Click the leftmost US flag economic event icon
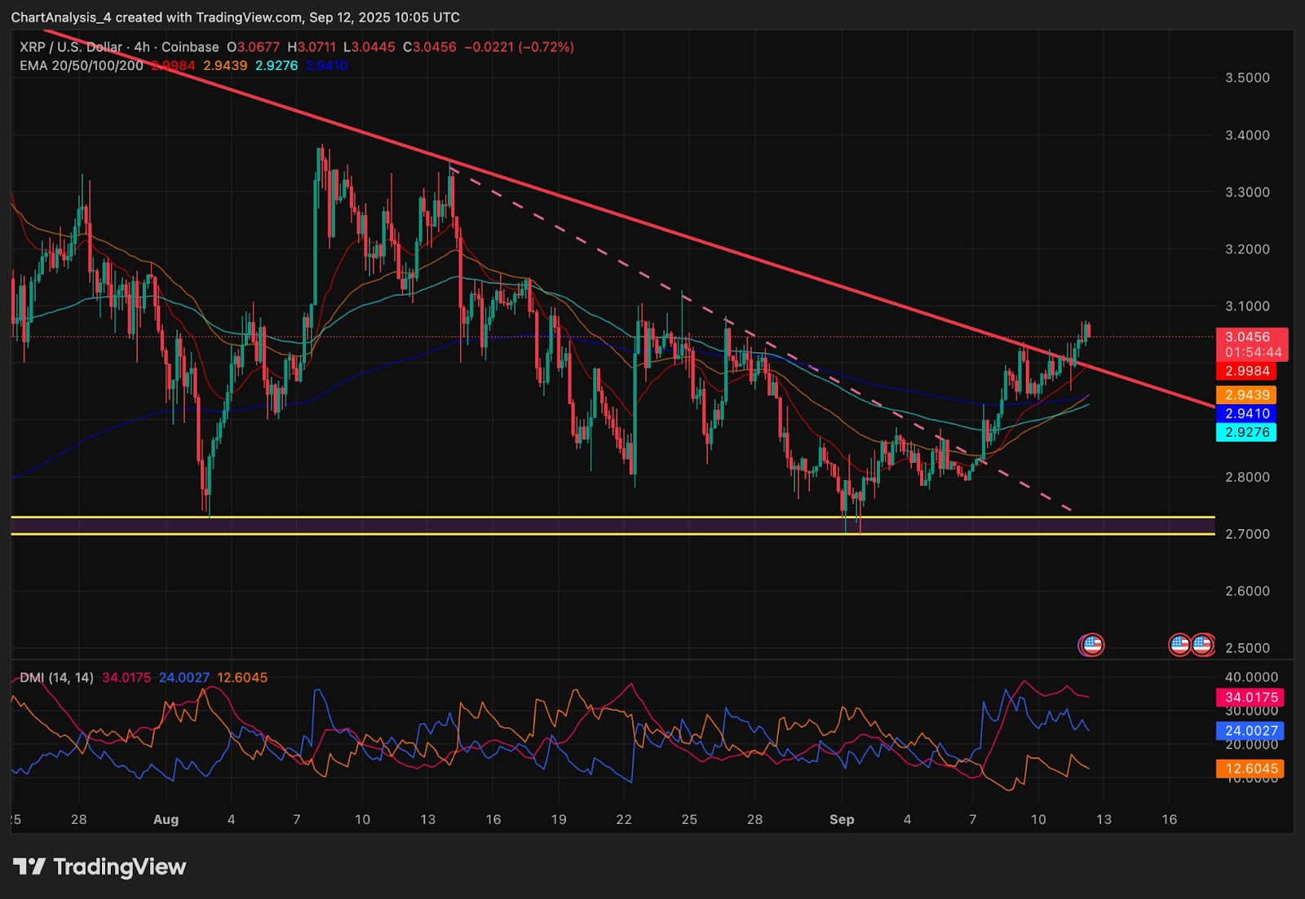 1091,645
